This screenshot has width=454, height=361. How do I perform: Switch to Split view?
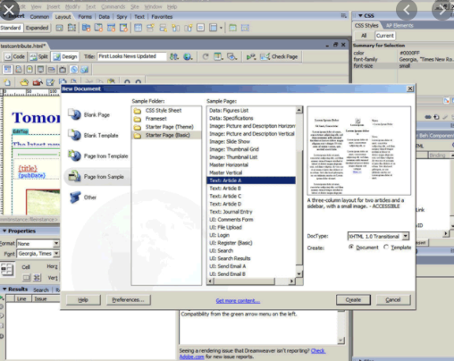click(39, 56)
